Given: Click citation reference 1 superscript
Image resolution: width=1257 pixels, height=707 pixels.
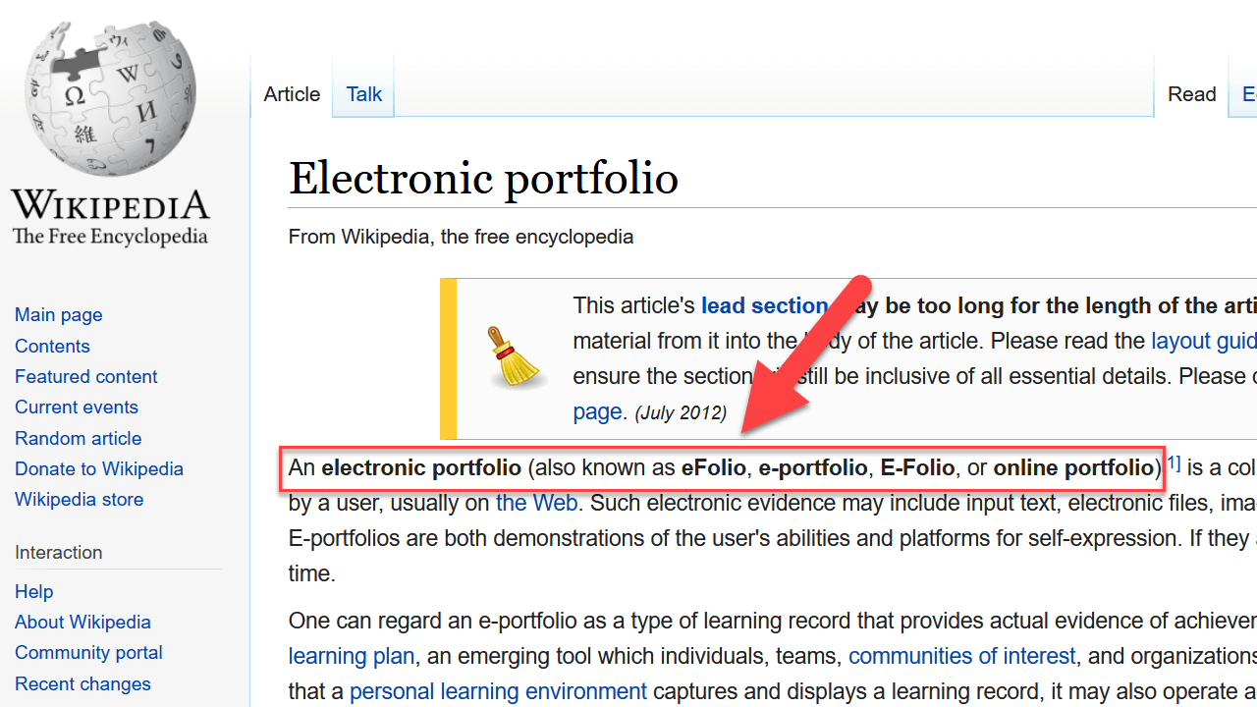Looking at the screenshot, I should [x=1174, y=463].
